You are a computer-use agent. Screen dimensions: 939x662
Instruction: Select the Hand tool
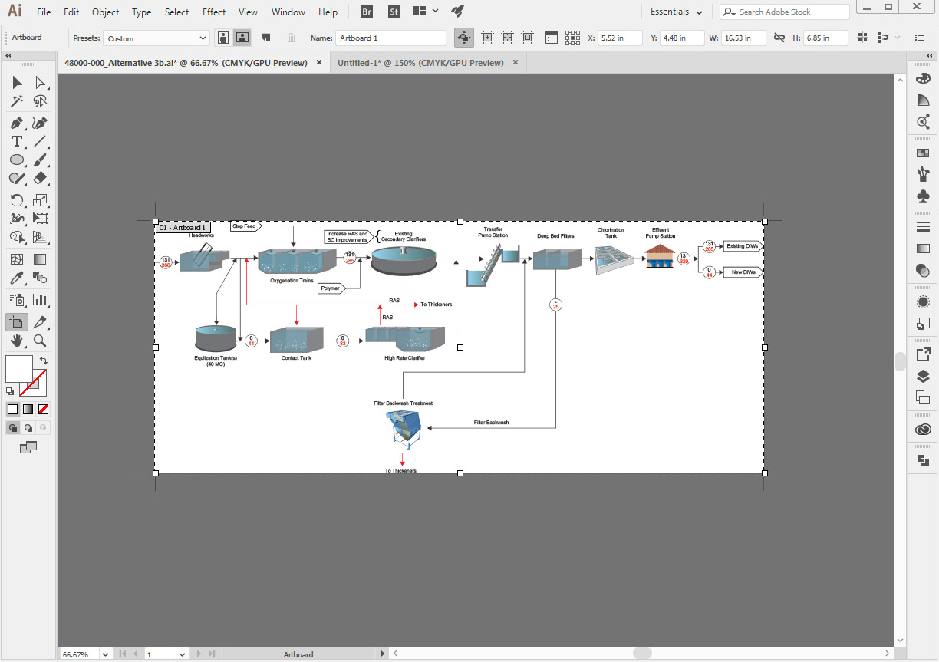click(17, 341)
